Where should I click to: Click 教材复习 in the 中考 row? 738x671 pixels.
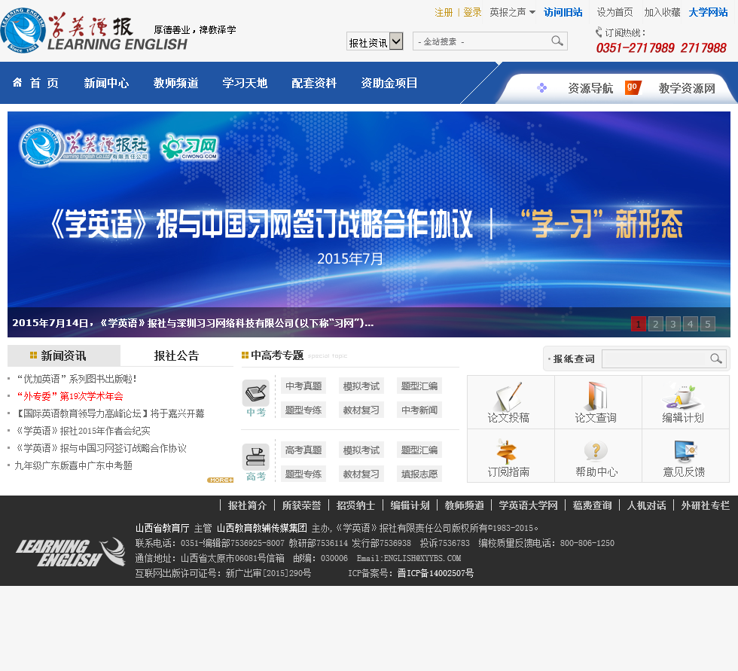click(361, 410)
